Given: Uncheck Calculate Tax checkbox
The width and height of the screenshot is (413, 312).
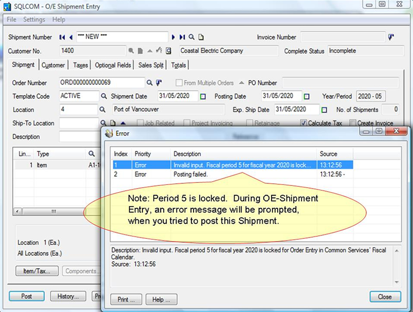Looking at the screenshot, I should point(304,123).
